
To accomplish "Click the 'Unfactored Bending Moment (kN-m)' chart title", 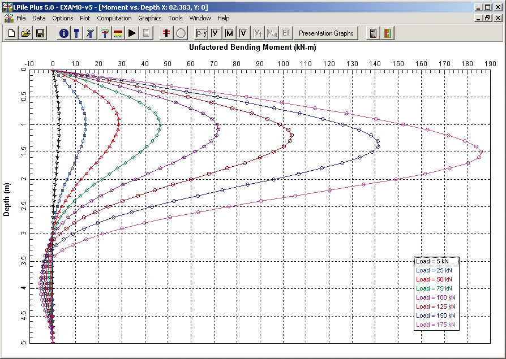I will (252, 47).
